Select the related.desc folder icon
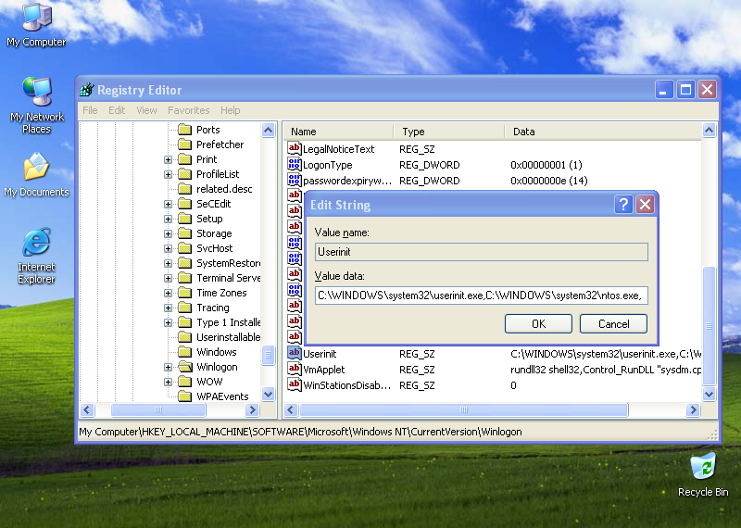The width and height of the screenshot is (741, 528). tap(184, 189)
